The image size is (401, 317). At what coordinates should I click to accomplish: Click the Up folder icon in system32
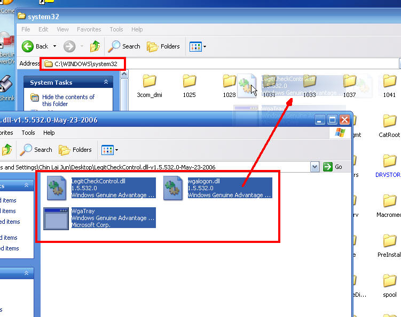tap(95, 46)
